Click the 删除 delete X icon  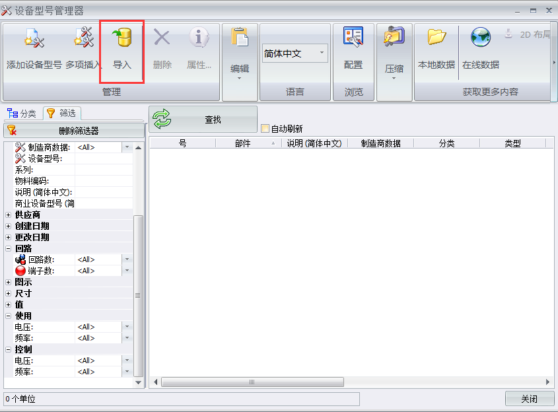pos(162,37)
